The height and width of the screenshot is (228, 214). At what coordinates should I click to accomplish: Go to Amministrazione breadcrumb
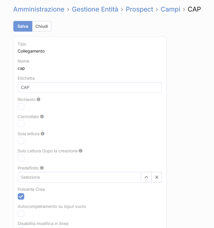pyautogui.click(x=39, y=9)
